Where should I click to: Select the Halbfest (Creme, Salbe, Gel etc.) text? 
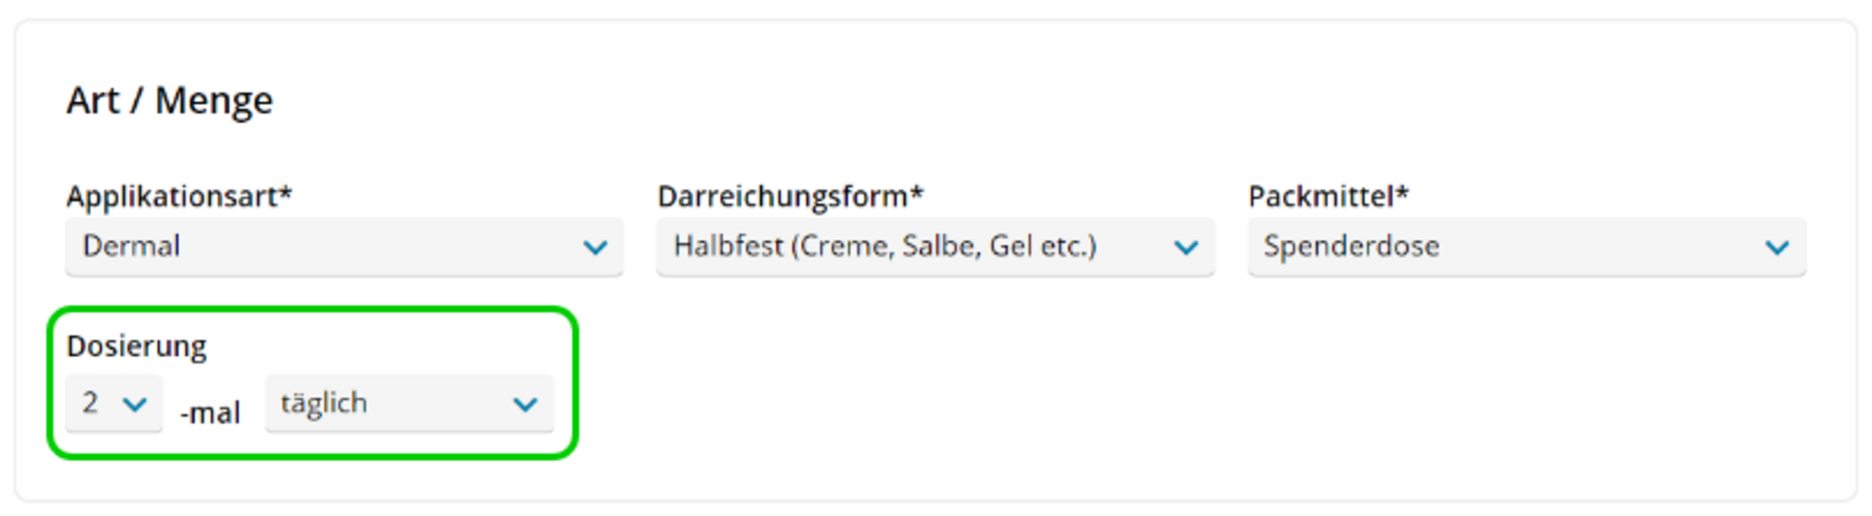pyautogui.click(x=885, y=246)
